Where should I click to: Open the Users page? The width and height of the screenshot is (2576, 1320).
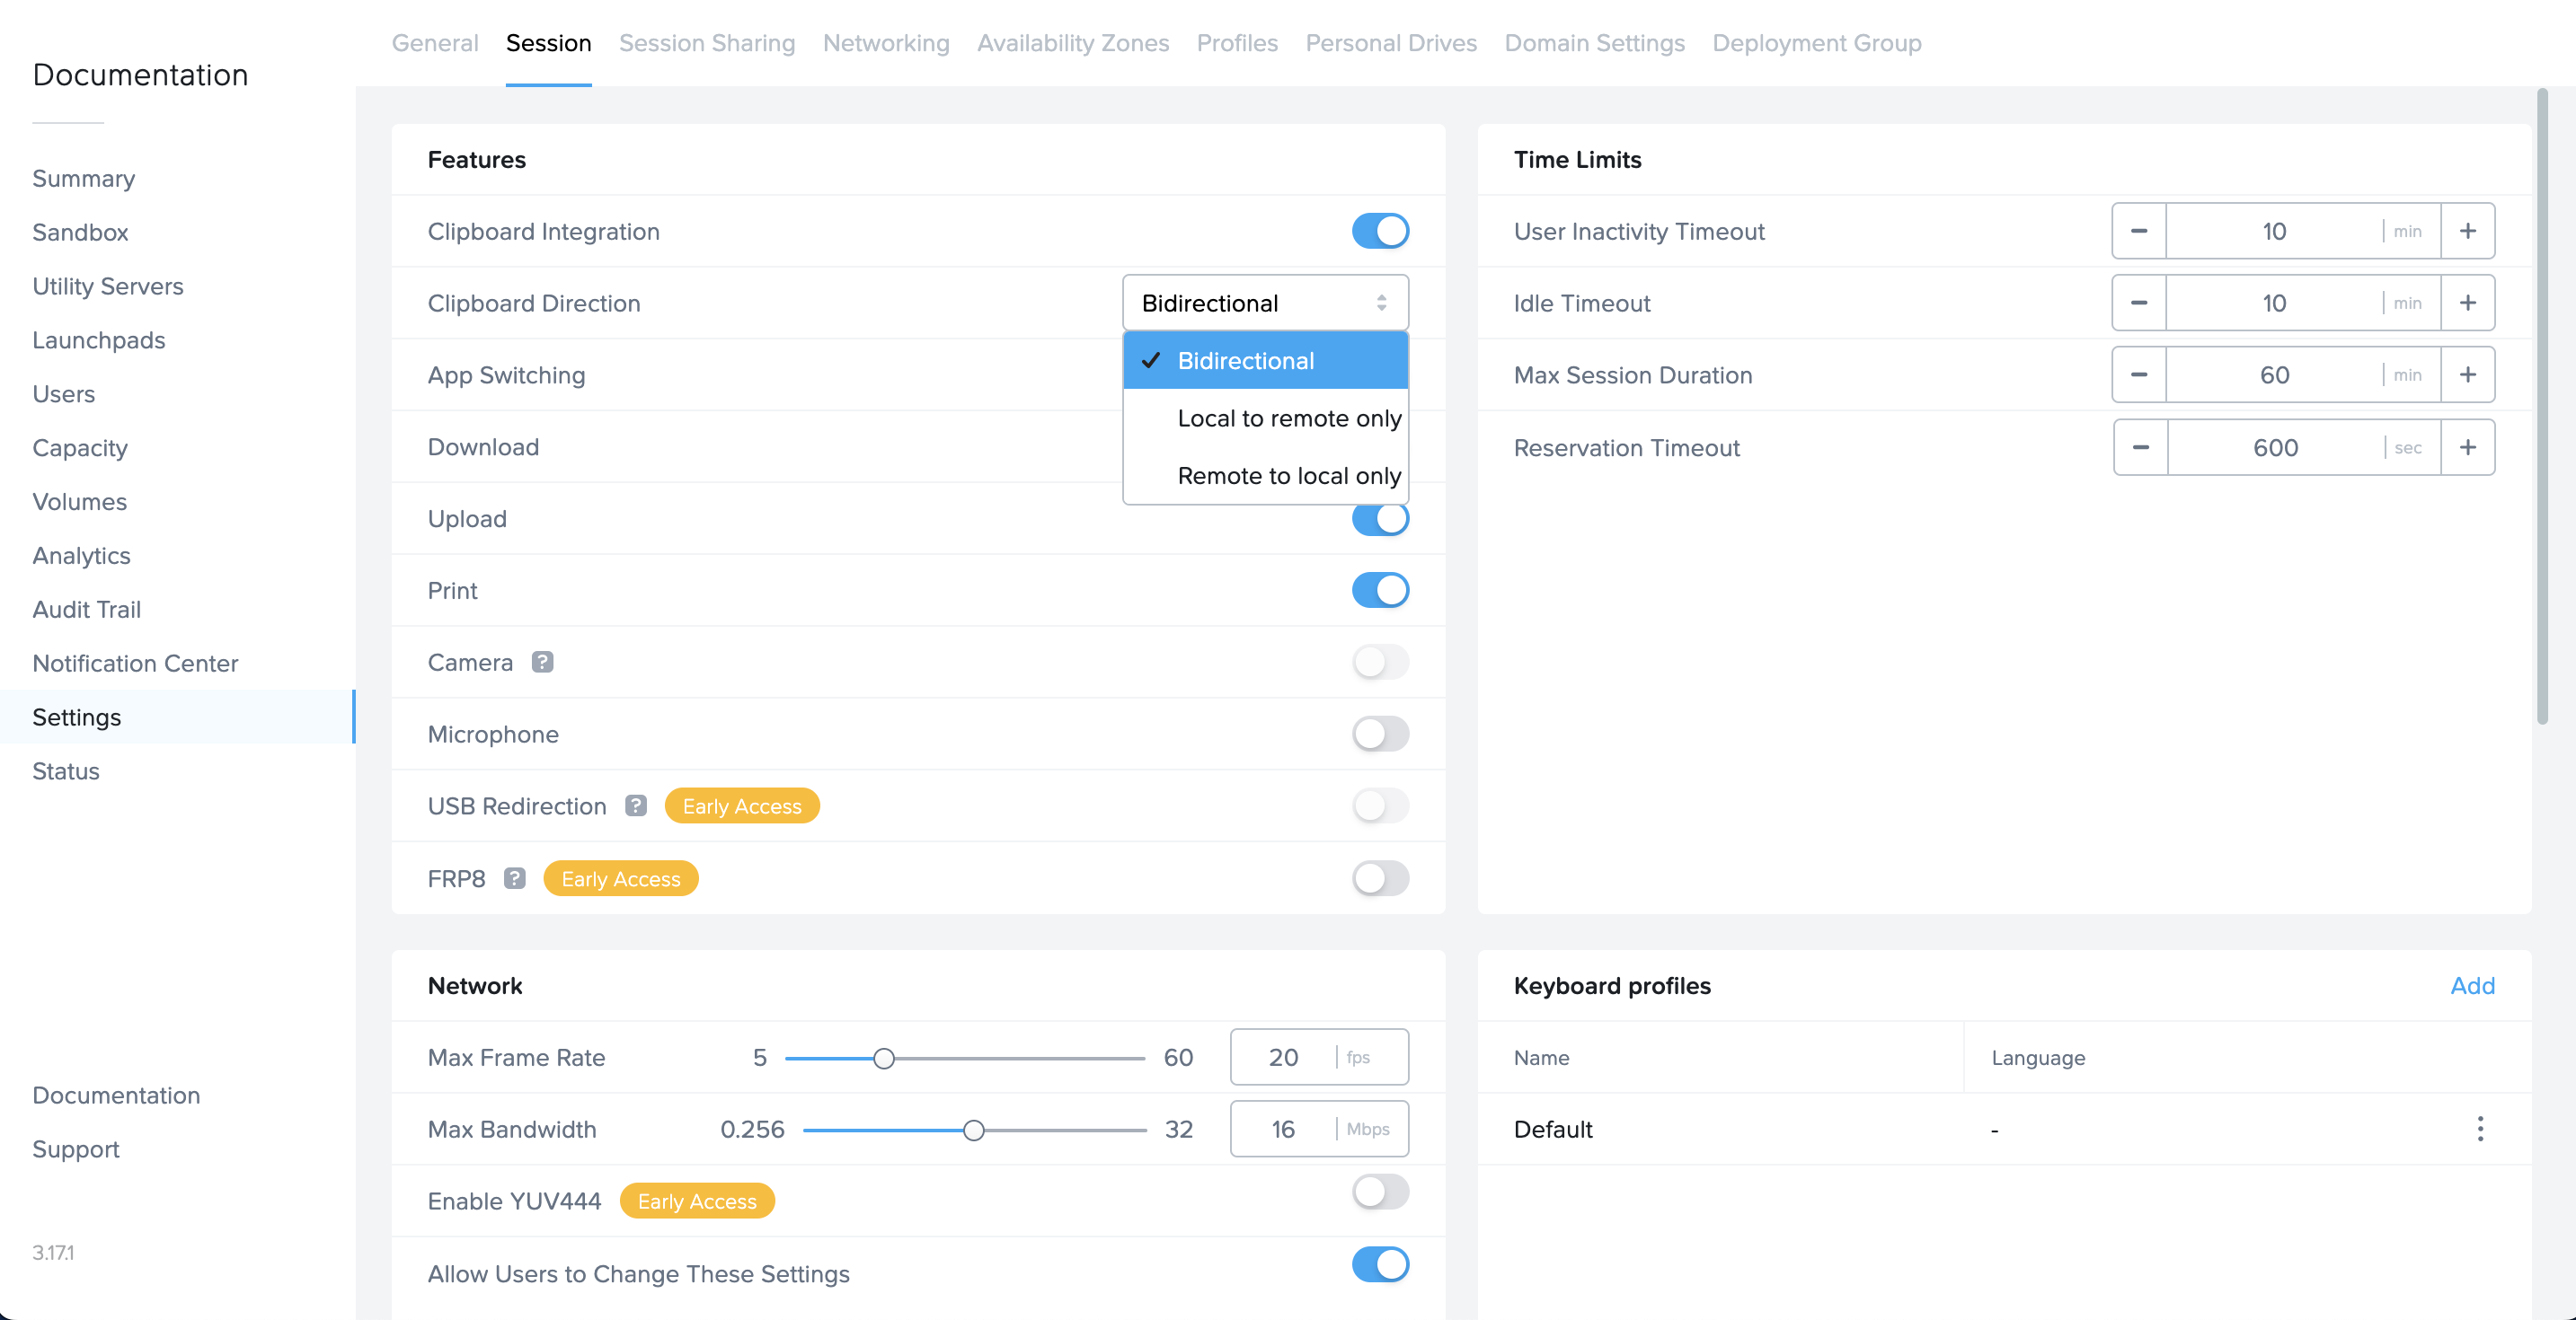click(63, 393)
